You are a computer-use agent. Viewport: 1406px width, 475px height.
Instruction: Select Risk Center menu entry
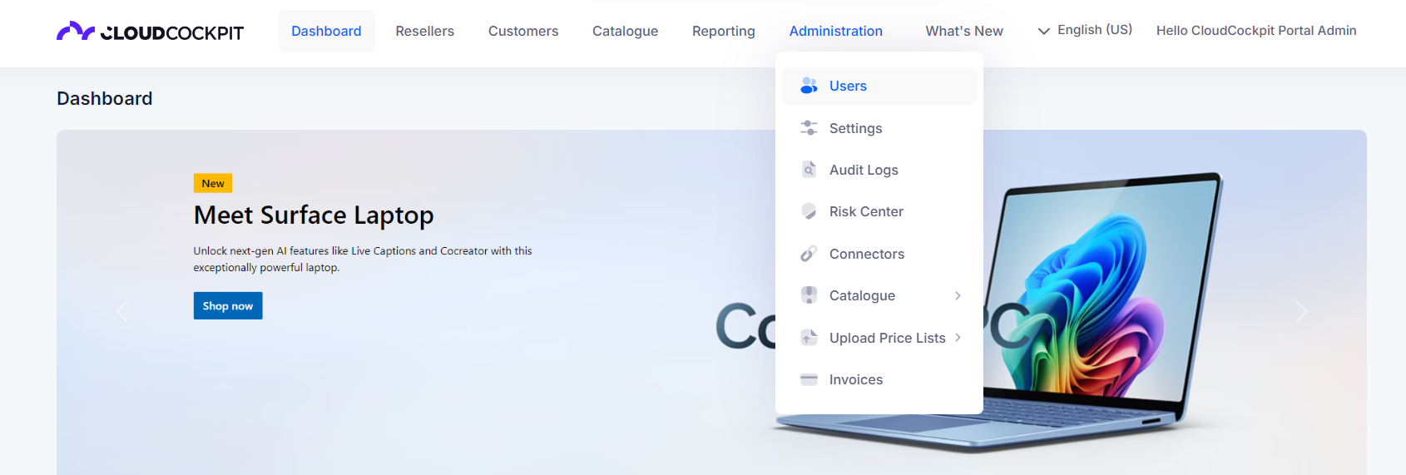click(x=879, y=211)
